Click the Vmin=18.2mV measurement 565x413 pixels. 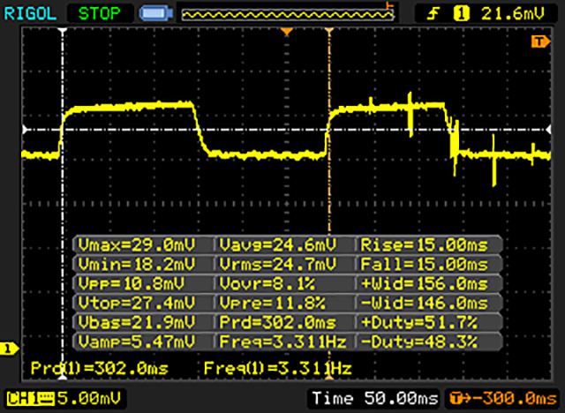137,265
